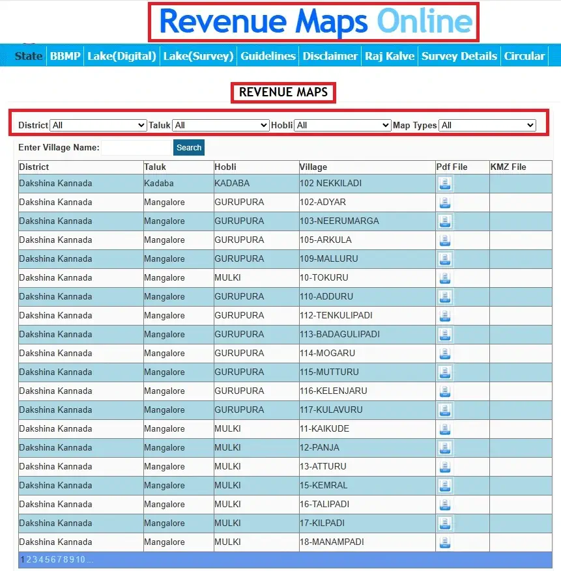View PDF map of 10-TOKURU
This screenshot has width=561, height=571.
click(x=445, y=278)
